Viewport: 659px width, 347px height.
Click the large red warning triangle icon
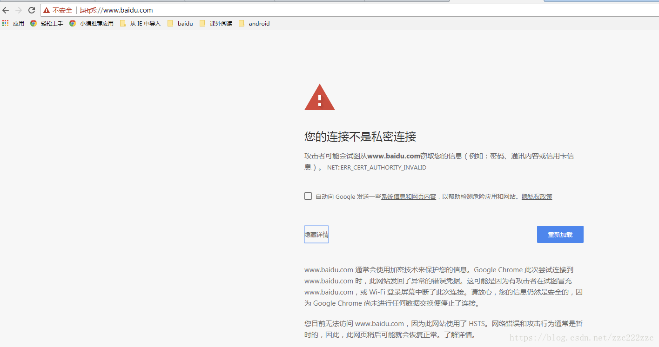click(x=320, y=97)
